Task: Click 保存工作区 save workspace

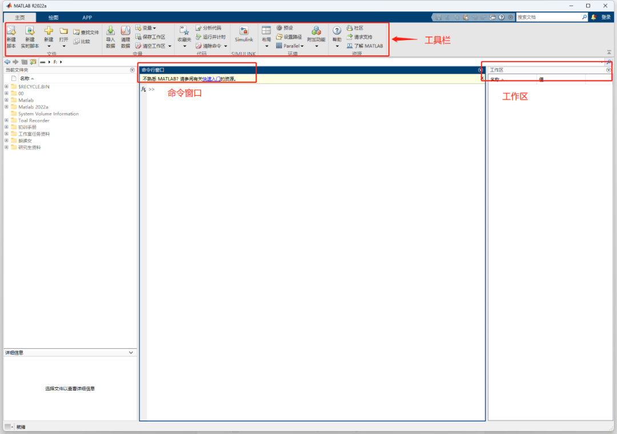Action: tap(150, 37)
